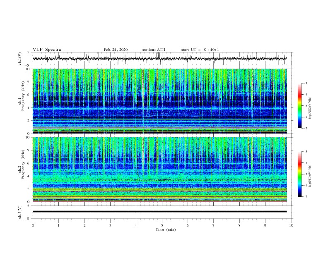Click time axis tick label "7"
Viewport: 328px width, 253px height.
click(214, 225)
